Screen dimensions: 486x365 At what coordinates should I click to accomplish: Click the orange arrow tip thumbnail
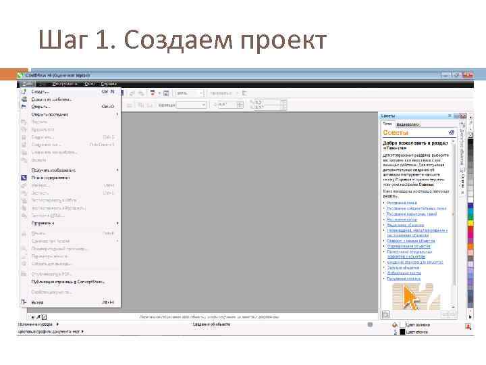(416, 297)
